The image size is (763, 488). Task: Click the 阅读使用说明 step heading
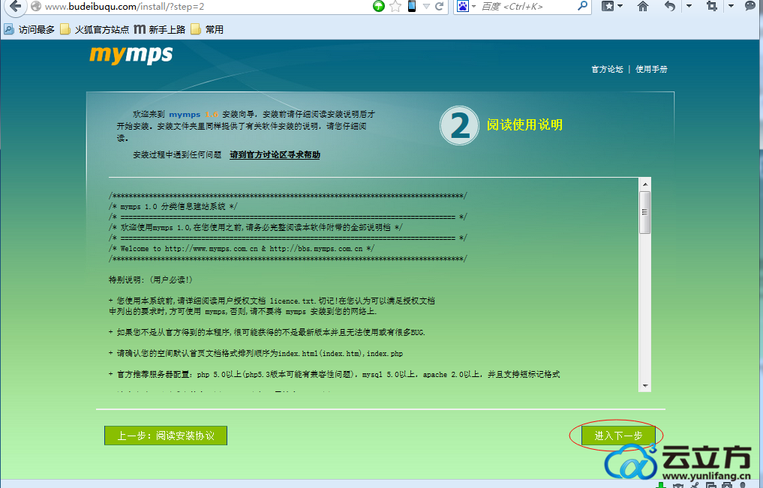click(524, 125)
